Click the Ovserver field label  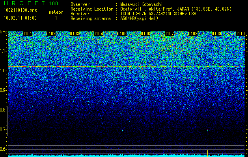pyautogui.click(x=80, y=4)
